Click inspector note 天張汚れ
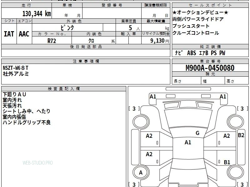This screenshot has height=187, width=250. tap(12, 106)
